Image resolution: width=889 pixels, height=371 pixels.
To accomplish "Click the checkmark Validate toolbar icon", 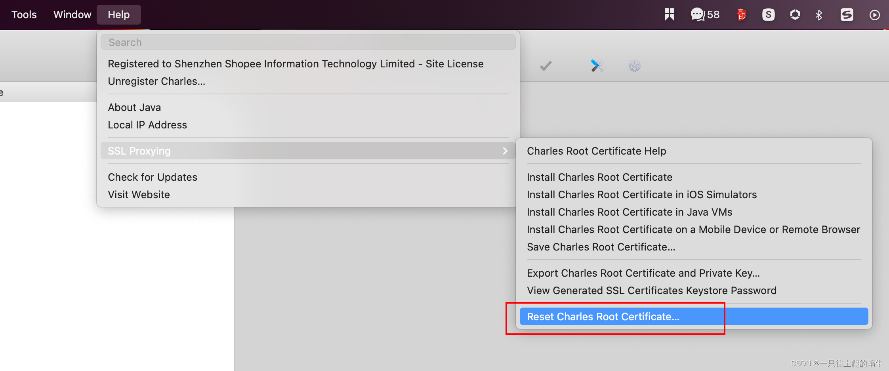I will 546,66.
